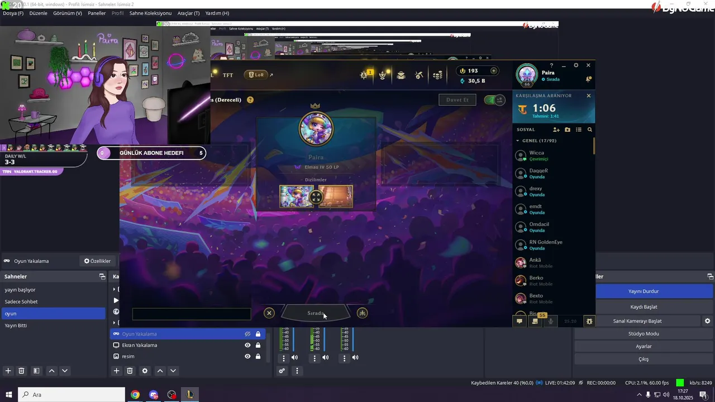Image resolution: width=715 pixels, height=402 pixels.
Task: Open Ayarlar in OBS controls
Action: 643,346
